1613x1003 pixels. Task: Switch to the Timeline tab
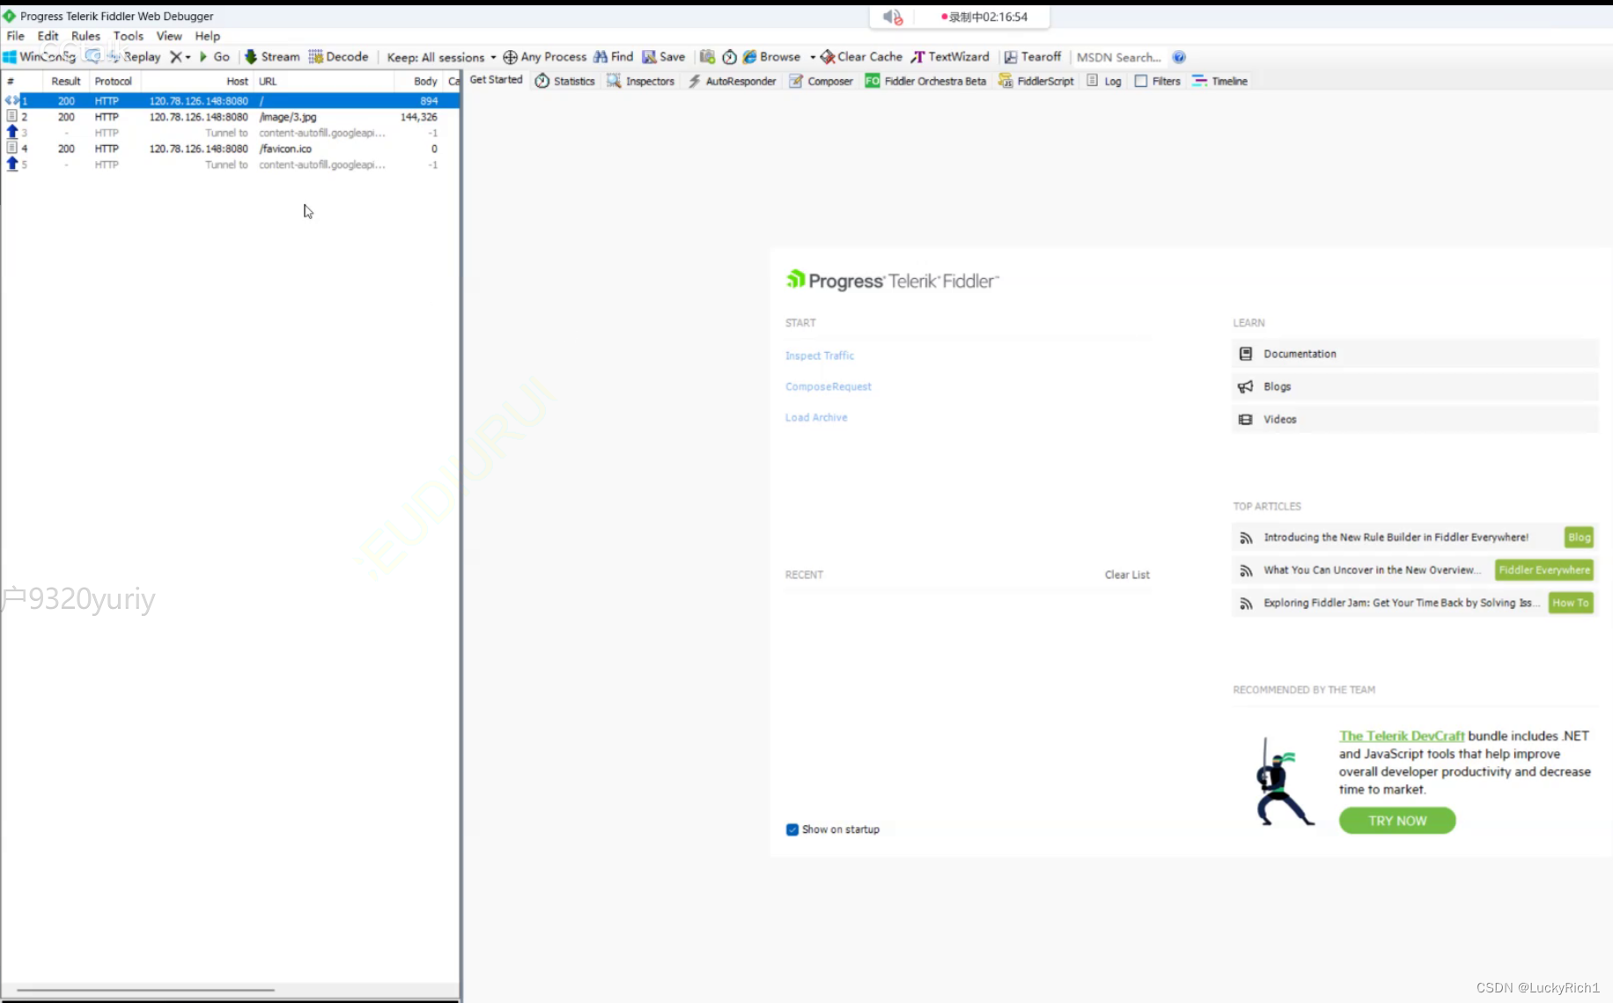pyautogui.click(x=1219, y=81)
